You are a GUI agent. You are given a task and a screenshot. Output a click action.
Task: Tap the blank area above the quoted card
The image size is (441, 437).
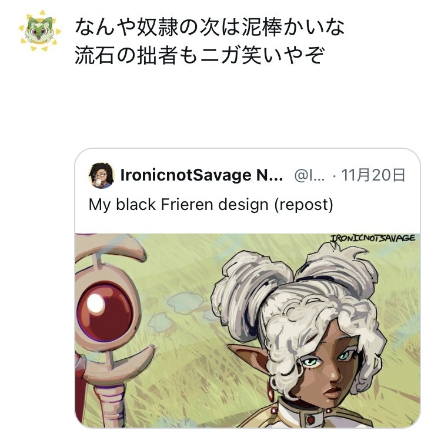[x=248, y=107]
